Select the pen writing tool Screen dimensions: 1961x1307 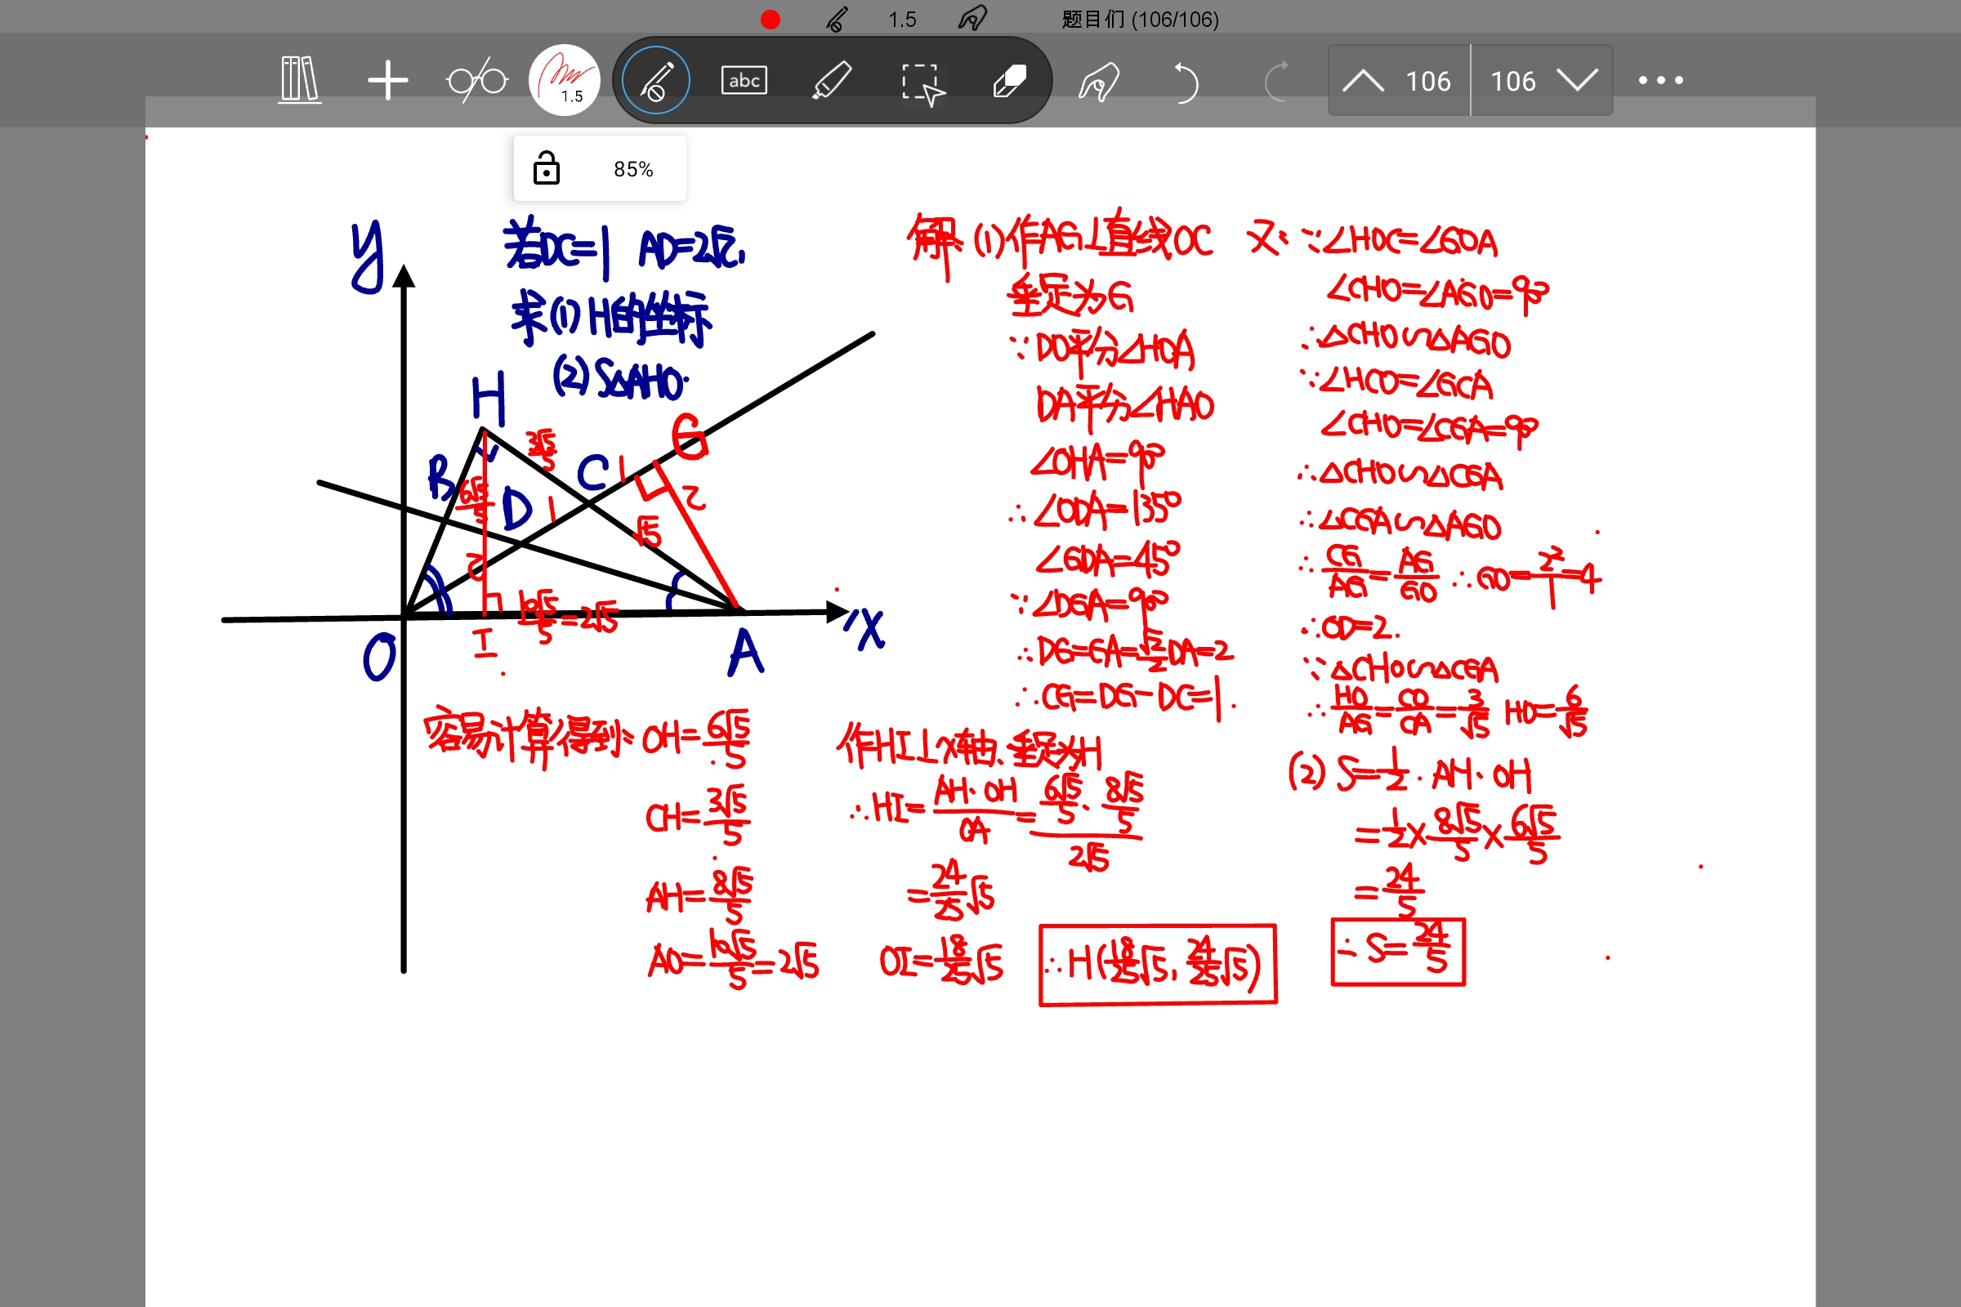pyautogui.click(x=656, y=80)
